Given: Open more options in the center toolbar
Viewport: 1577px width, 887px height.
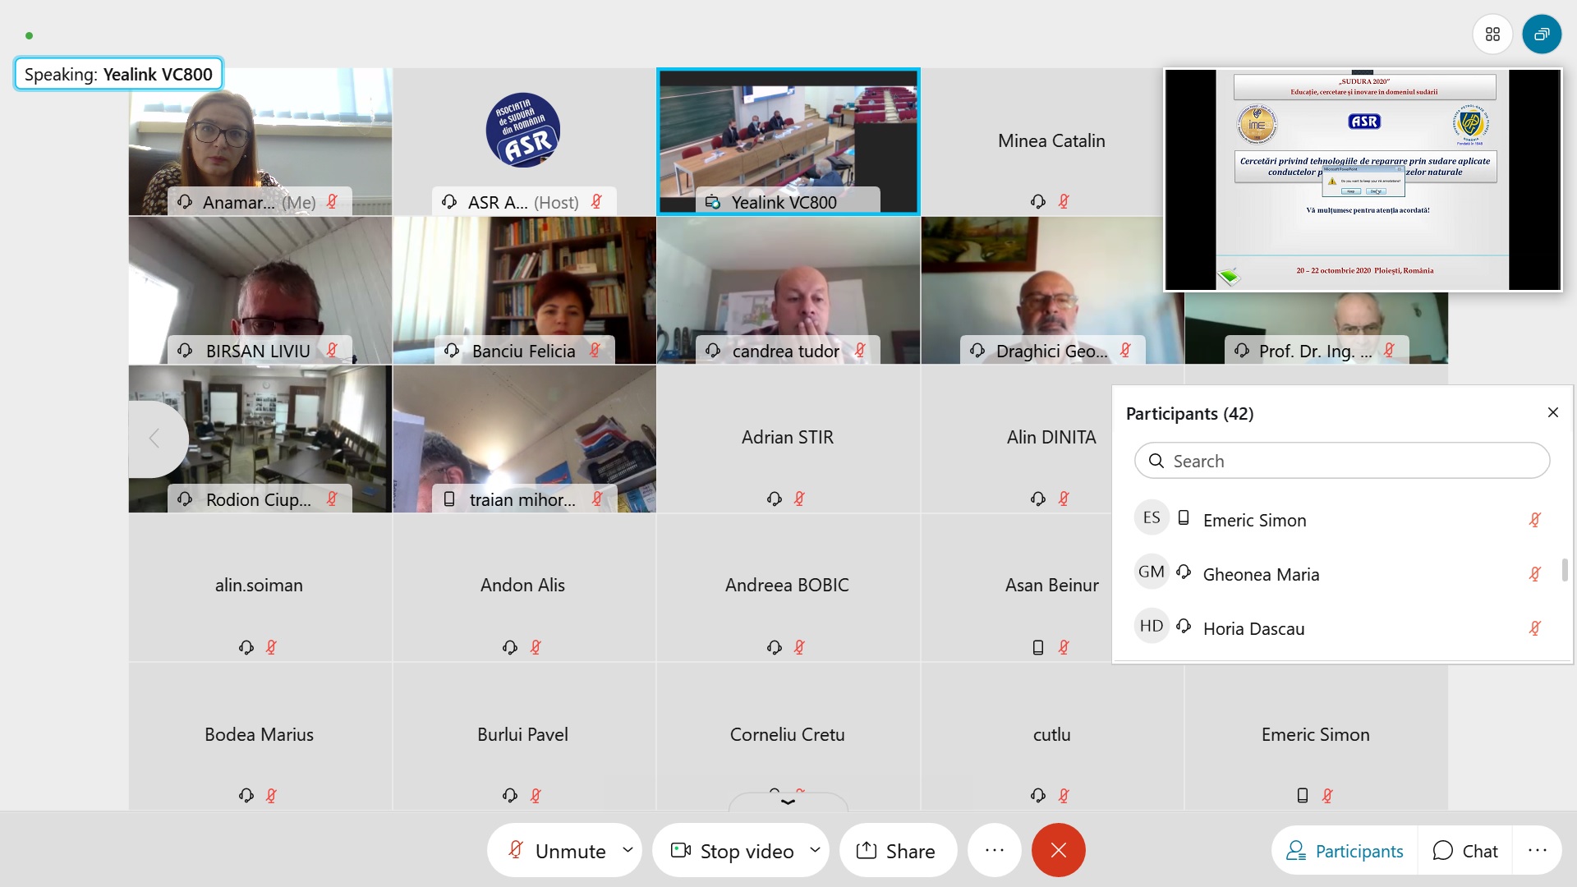Looking at the screenshot, I should coord(994,850).
